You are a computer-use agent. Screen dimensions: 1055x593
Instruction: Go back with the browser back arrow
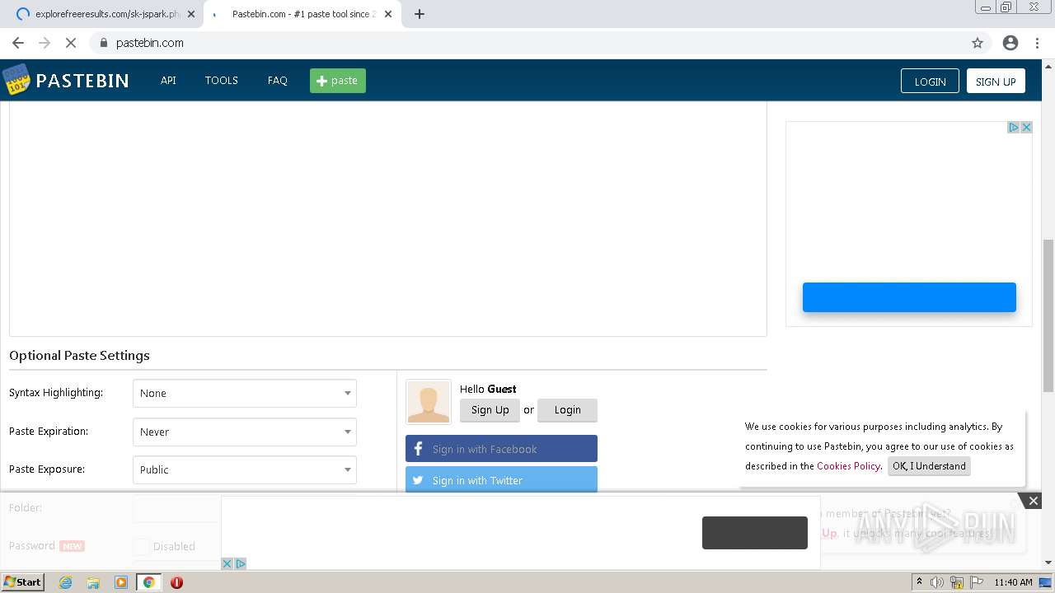(18, 43)
